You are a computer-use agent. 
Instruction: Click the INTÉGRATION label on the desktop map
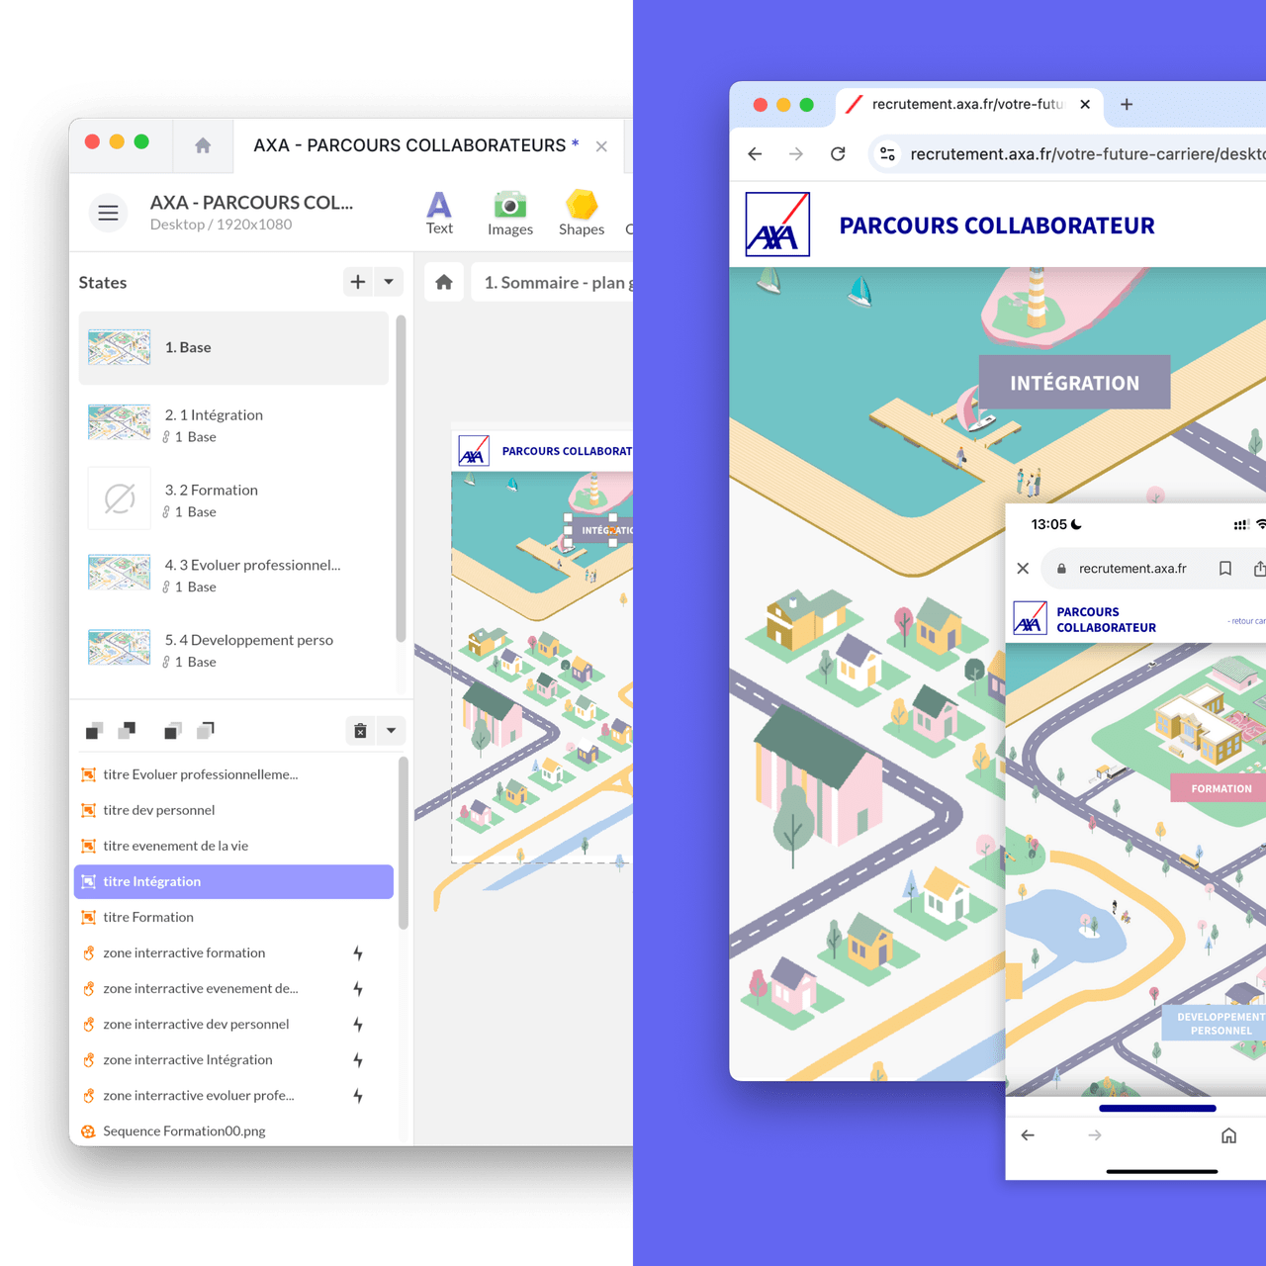[1075, 383]
